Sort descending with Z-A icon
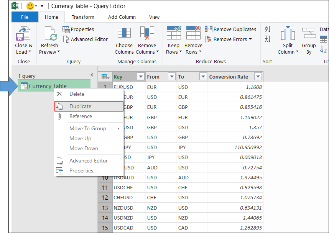 [268, 39]
